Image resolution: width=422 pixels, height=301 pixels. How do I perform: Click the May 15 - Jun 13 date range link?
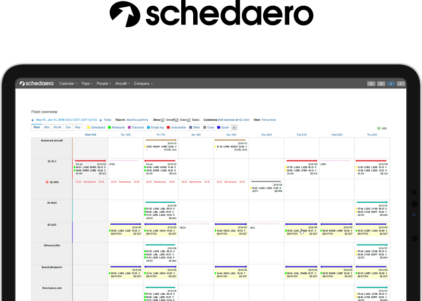[x=66, y=120]
